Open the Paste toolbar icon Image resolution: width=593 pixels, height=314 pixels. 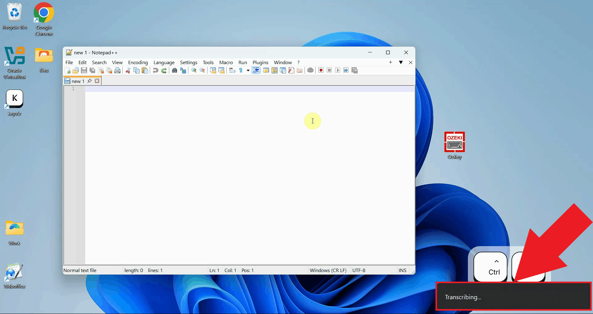(145, 70)
